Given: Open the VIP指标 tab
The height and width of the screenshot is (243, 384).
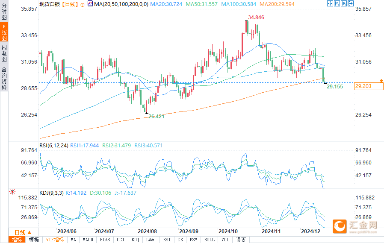Looking at the screenshot, I should pos(55,240).
